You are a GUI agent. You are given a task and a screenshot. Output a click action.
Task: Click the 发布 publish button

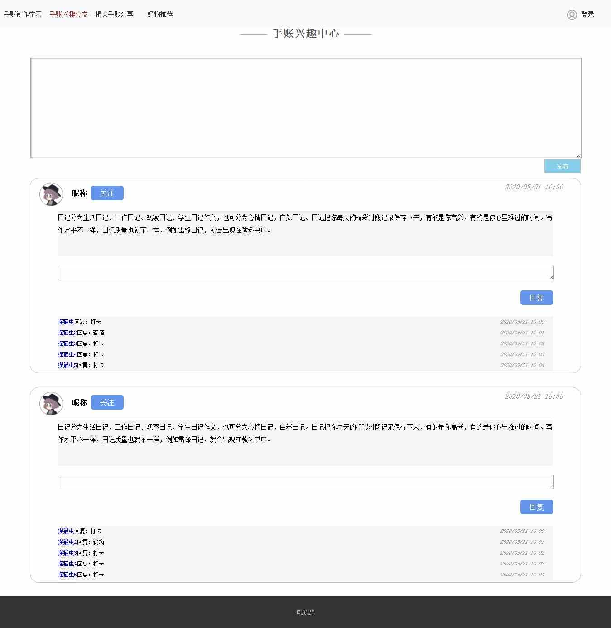pyautogui.click(x=562, y=166)
